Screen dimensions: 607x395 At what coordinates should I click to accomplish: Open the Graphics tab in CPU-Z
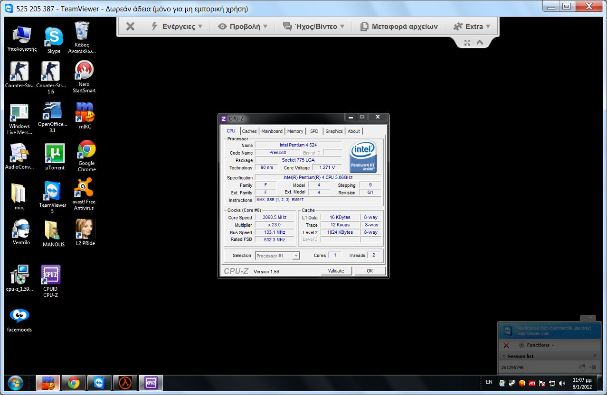click(x=334, y=131)
